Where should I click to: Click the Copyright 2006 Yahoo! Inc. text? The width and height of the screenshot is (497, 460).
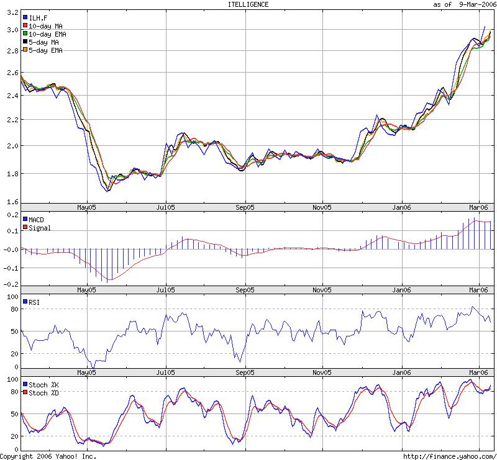point(48,456)
